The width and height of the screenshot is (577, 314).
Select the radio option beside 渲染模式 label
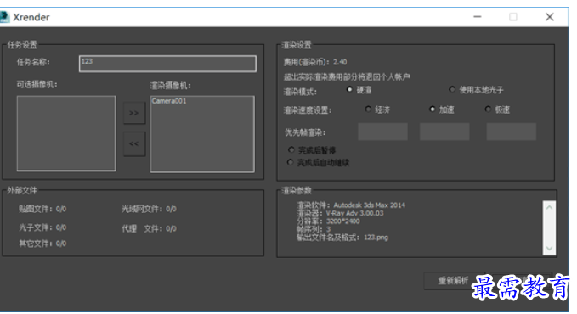pyautogui.click(x=349, y=89)
